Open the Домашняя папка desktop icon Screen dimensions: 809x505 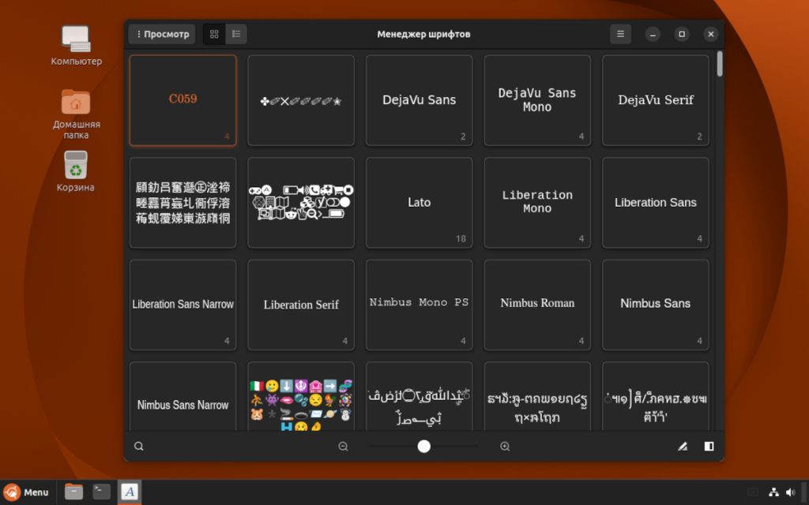(76, 114)
